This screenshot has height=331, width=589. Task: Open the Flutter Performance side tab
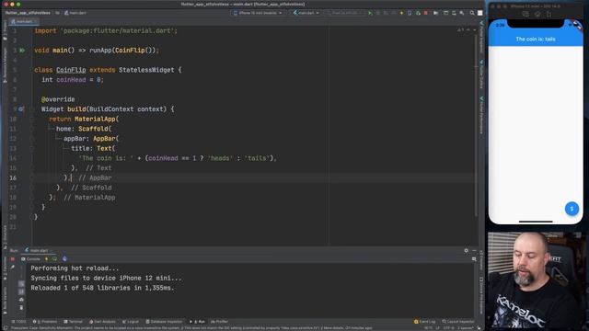(481, 115)
